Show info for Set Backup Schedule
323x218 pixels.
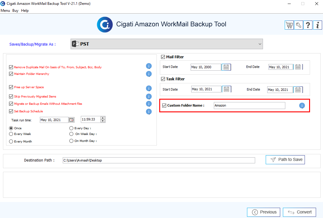149,112
